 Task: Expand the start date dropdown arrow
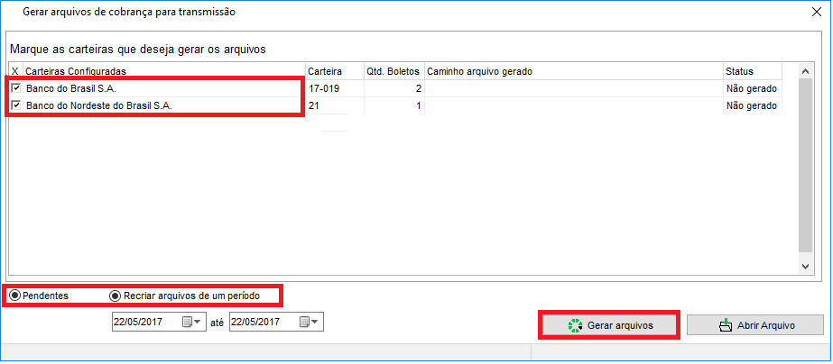pos(199,323)
